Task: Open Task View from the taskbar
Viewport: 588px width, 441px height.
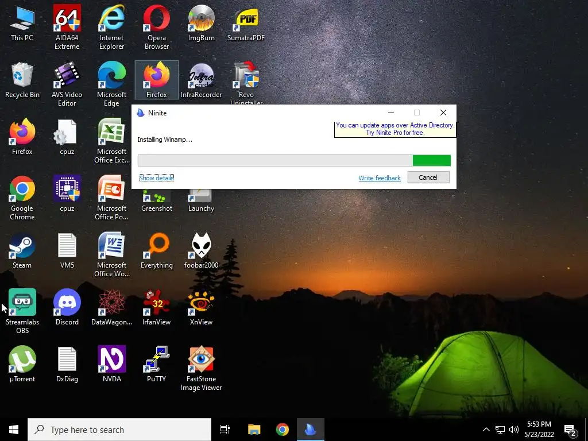Action: click(x=225, y=430)
